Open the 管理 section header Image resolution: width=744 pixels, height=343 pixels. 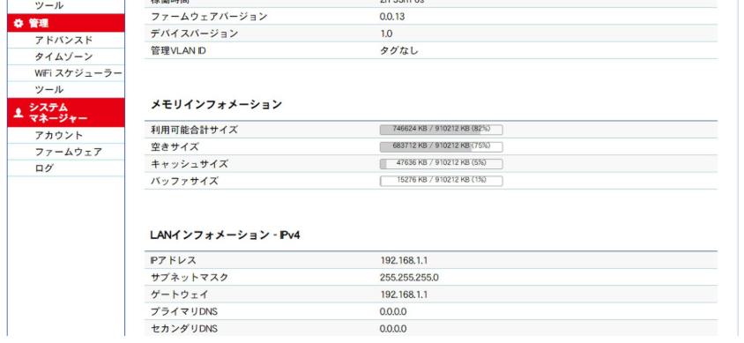point(66,23)
